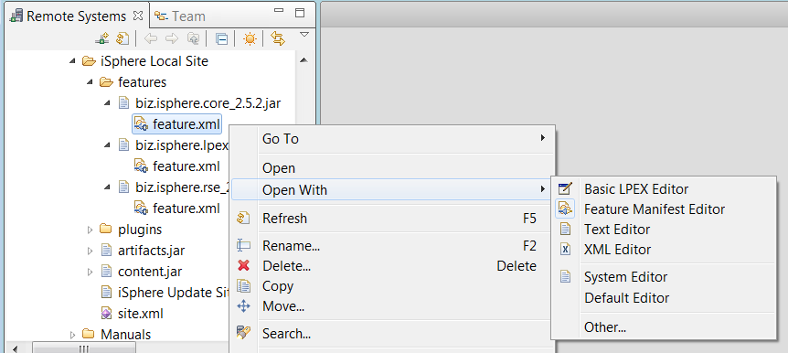
Task: Expand the plugins folder
Action: click(90, 230)
